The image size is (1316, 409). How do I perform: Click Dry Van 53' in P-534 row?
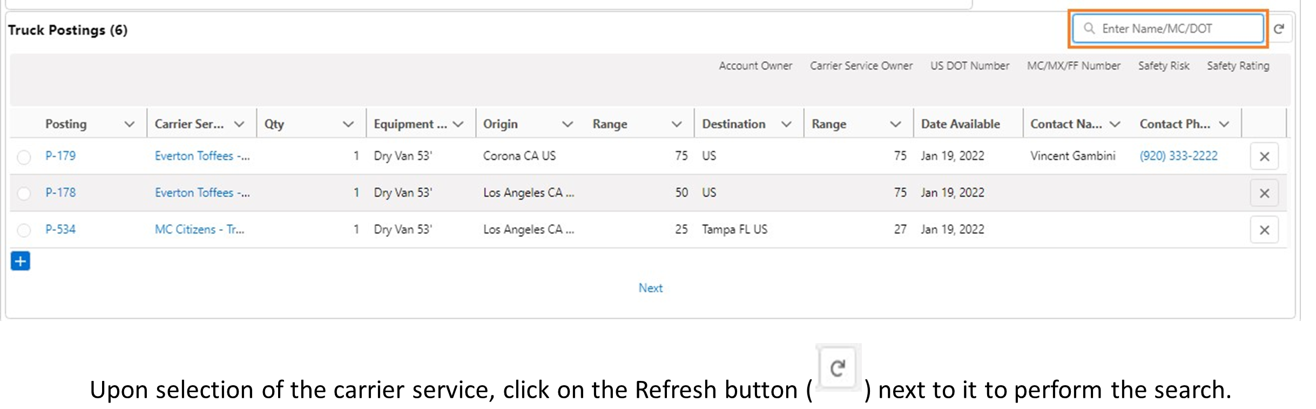[x=403, y=229]
